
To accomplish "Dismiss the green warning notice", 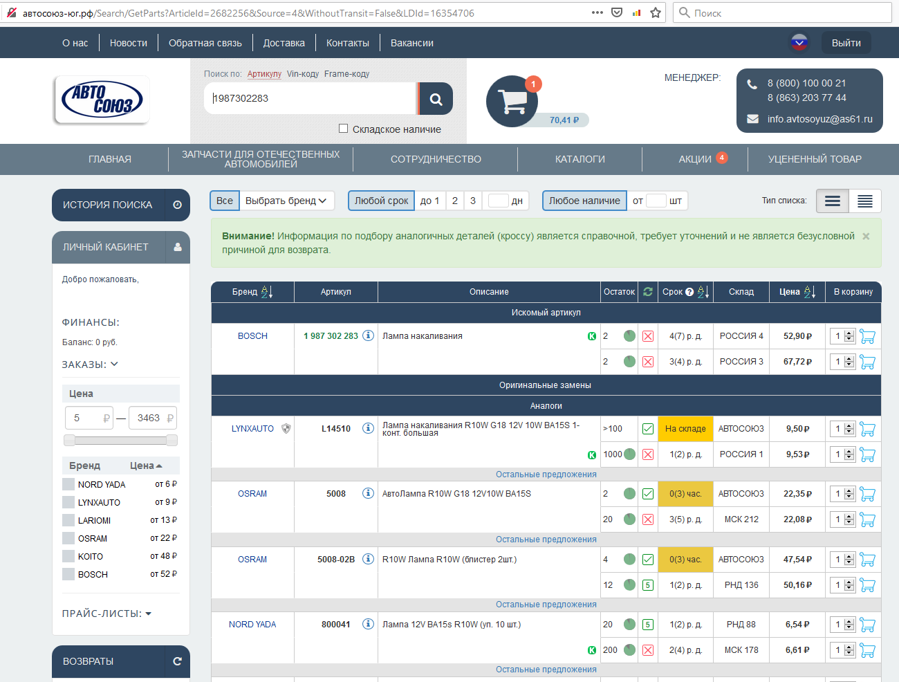I will point(866,237).
